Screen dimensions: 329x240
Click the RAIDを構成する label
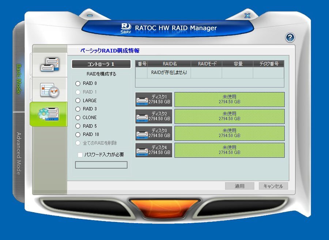click(x=101, y=74)
